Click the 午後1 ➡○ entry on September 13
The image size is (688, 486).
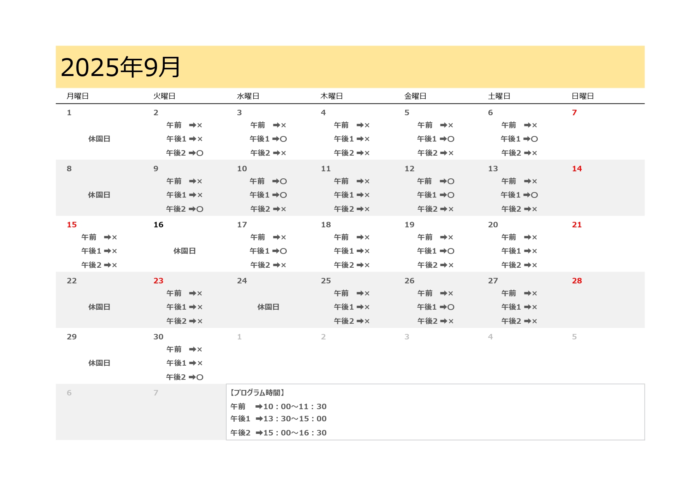click(519, 195)
